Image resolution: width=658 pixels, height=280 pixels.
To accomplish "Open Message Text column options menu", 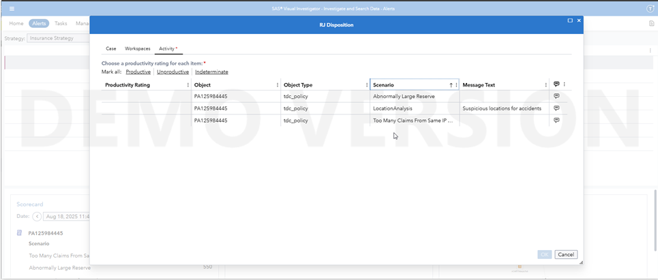I will tap(545, 84).
